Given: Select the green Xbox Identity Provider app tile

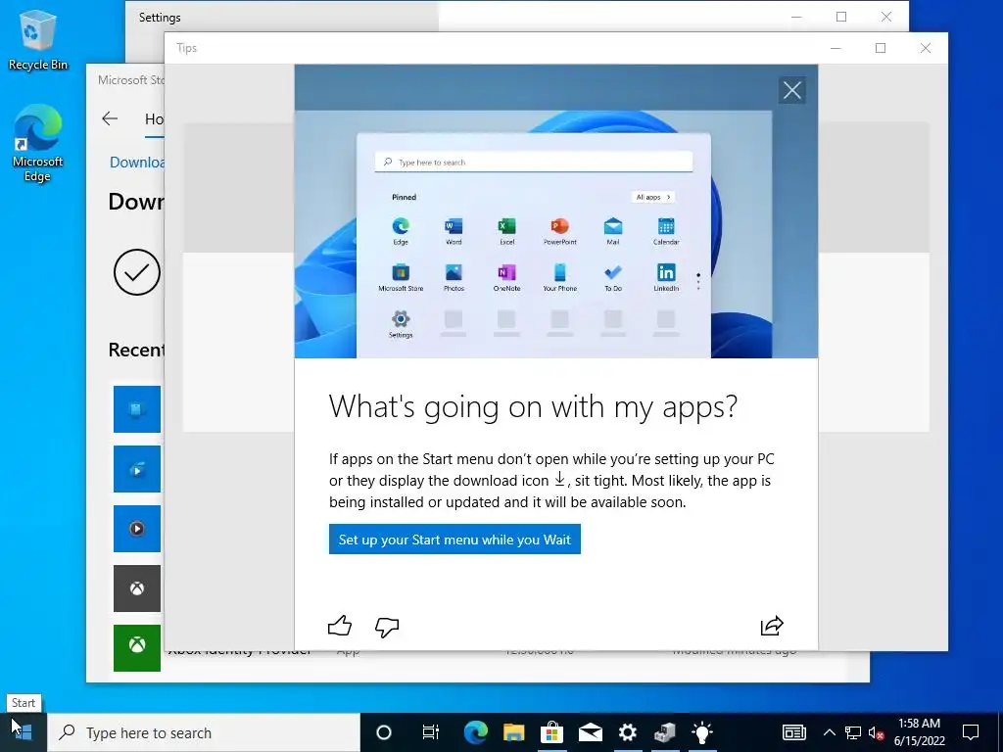Looking at the screenshot, I should click(x=137, y=648).
